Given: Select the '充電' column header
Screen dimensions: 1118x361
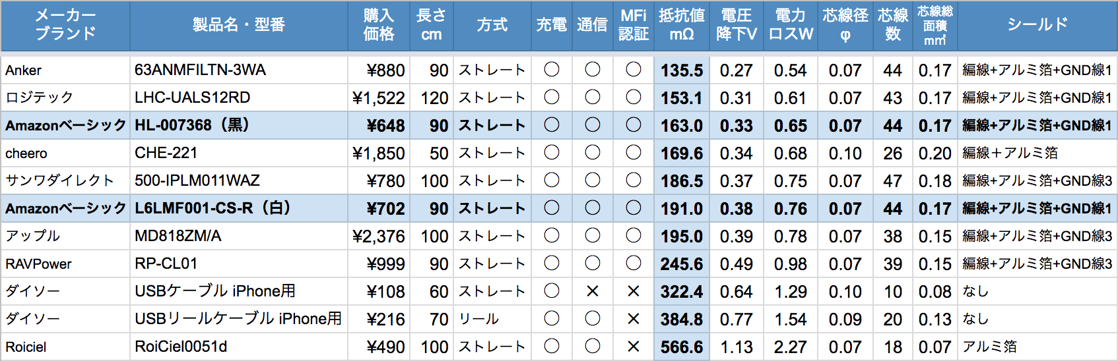Looking at the screenshot, I should tap(552, 25).
